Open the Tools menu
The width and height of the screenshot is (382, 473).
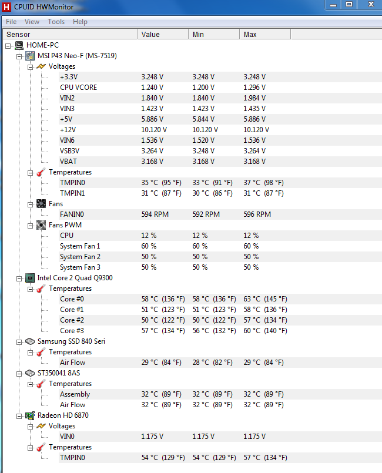[56, 22]
